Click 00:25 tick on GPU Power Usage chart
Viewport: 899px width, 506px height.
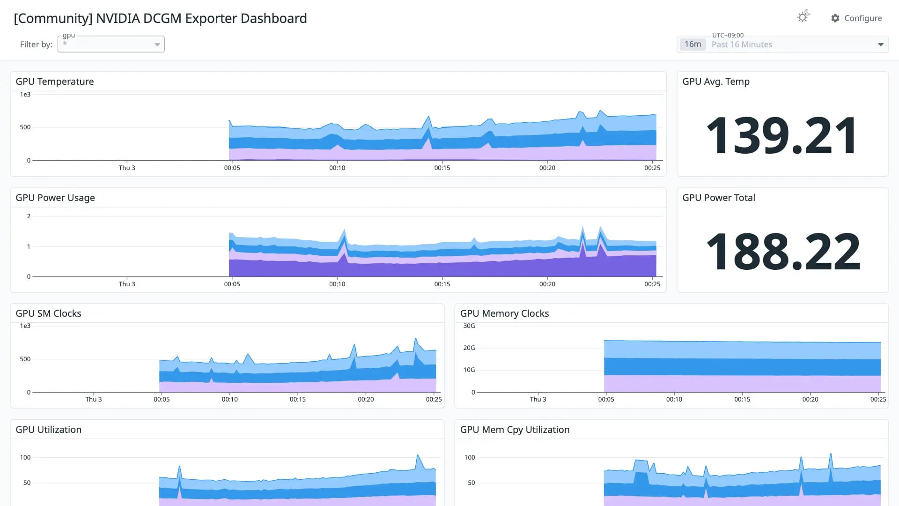click(652, 284)
